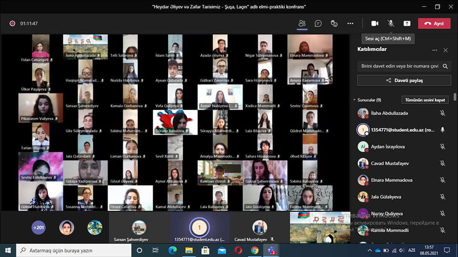
Task: Switch to Microsoft Teams taskbar icon
Action: (x=271, y=250)
